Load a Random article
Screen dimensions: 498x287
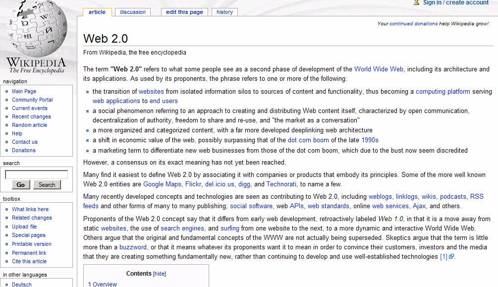[x=30, y=125]
